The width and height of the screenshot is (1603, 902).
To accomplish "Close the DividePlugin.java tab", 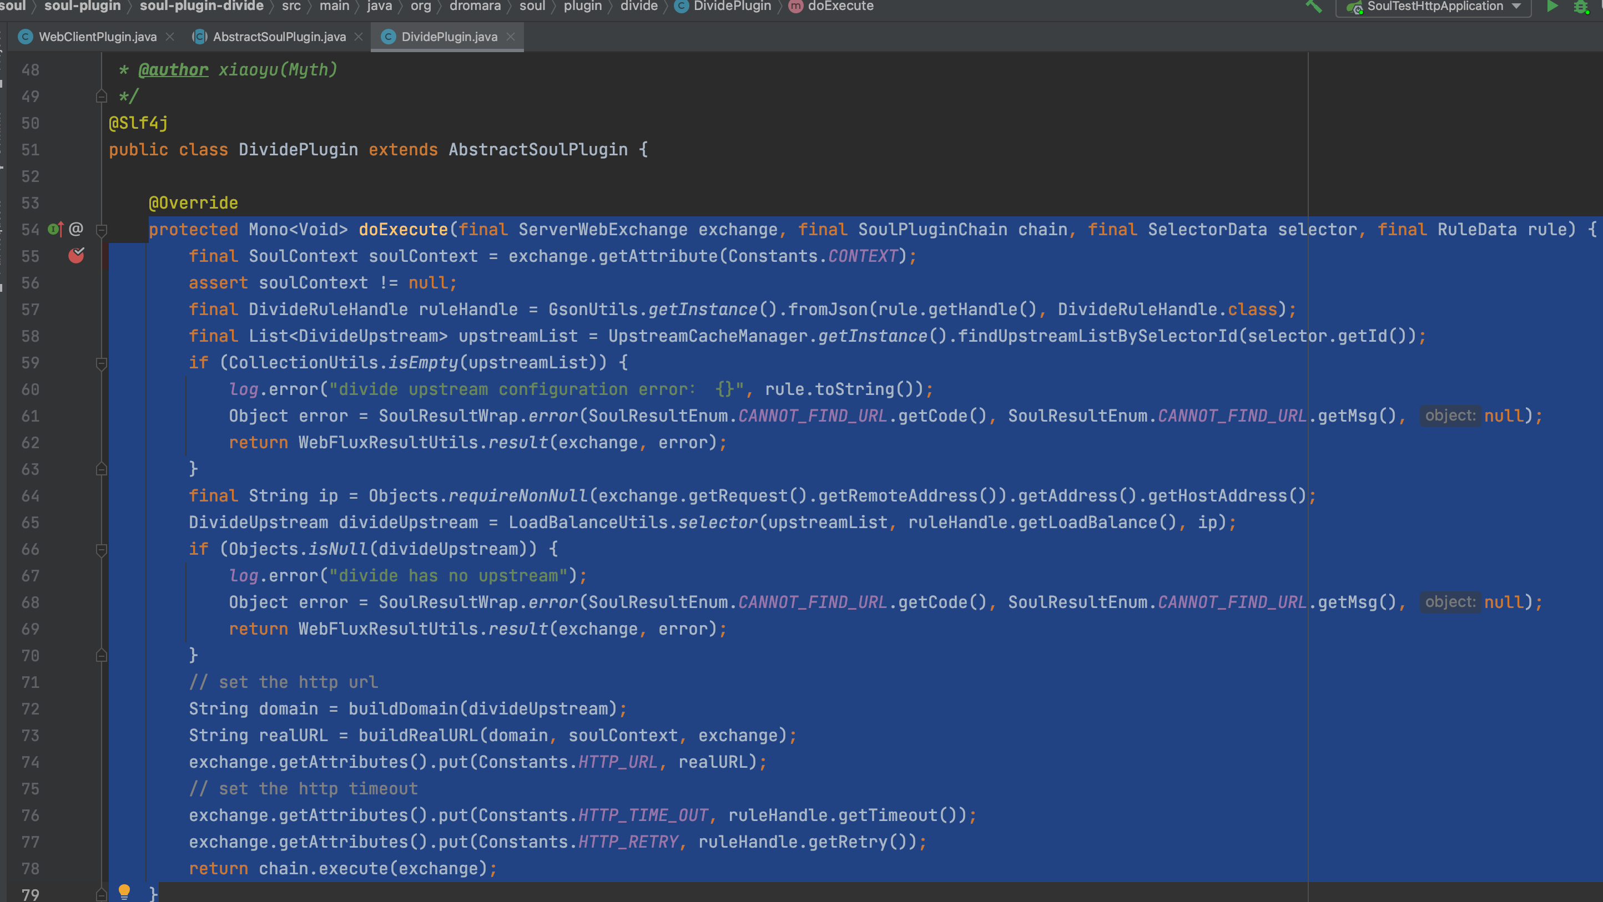I will click(x=510, y=37).
